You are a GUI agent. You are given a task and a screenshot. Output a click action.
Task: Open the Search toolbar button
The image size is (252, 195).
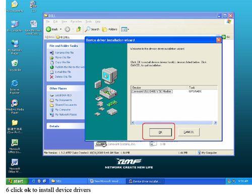92,29
